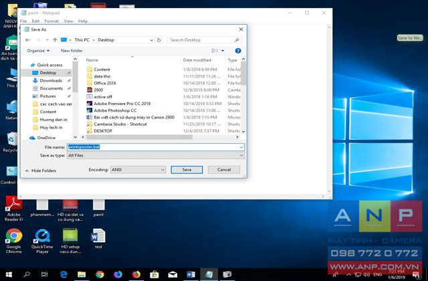Select Quick access in navigation pane
This screenshot has height=281, width=428.
49,65
